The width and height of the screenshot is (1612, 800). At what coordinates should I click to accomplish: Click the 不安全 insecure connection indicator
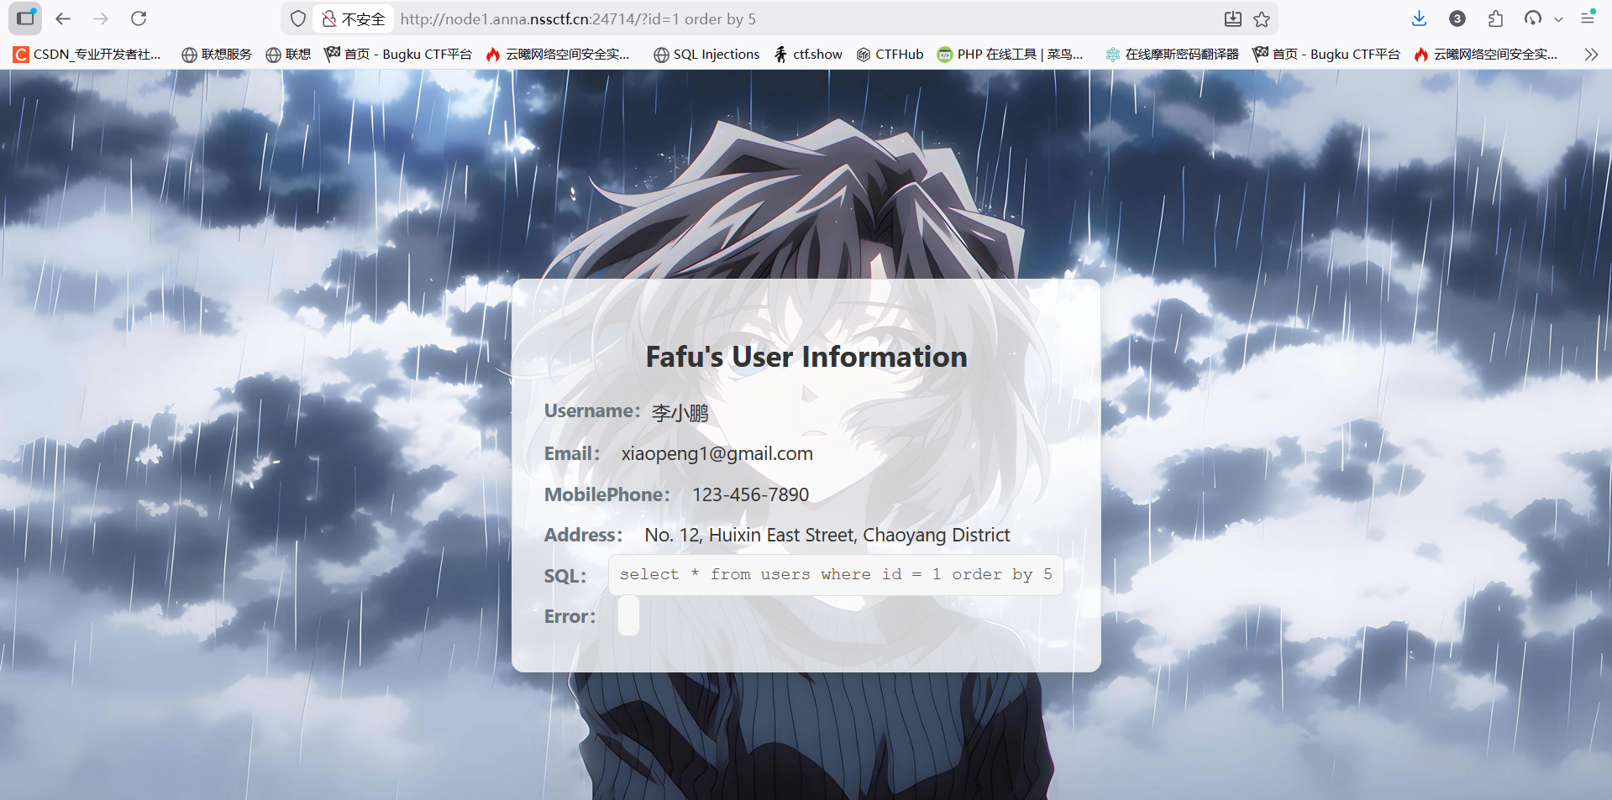point(354,18)
